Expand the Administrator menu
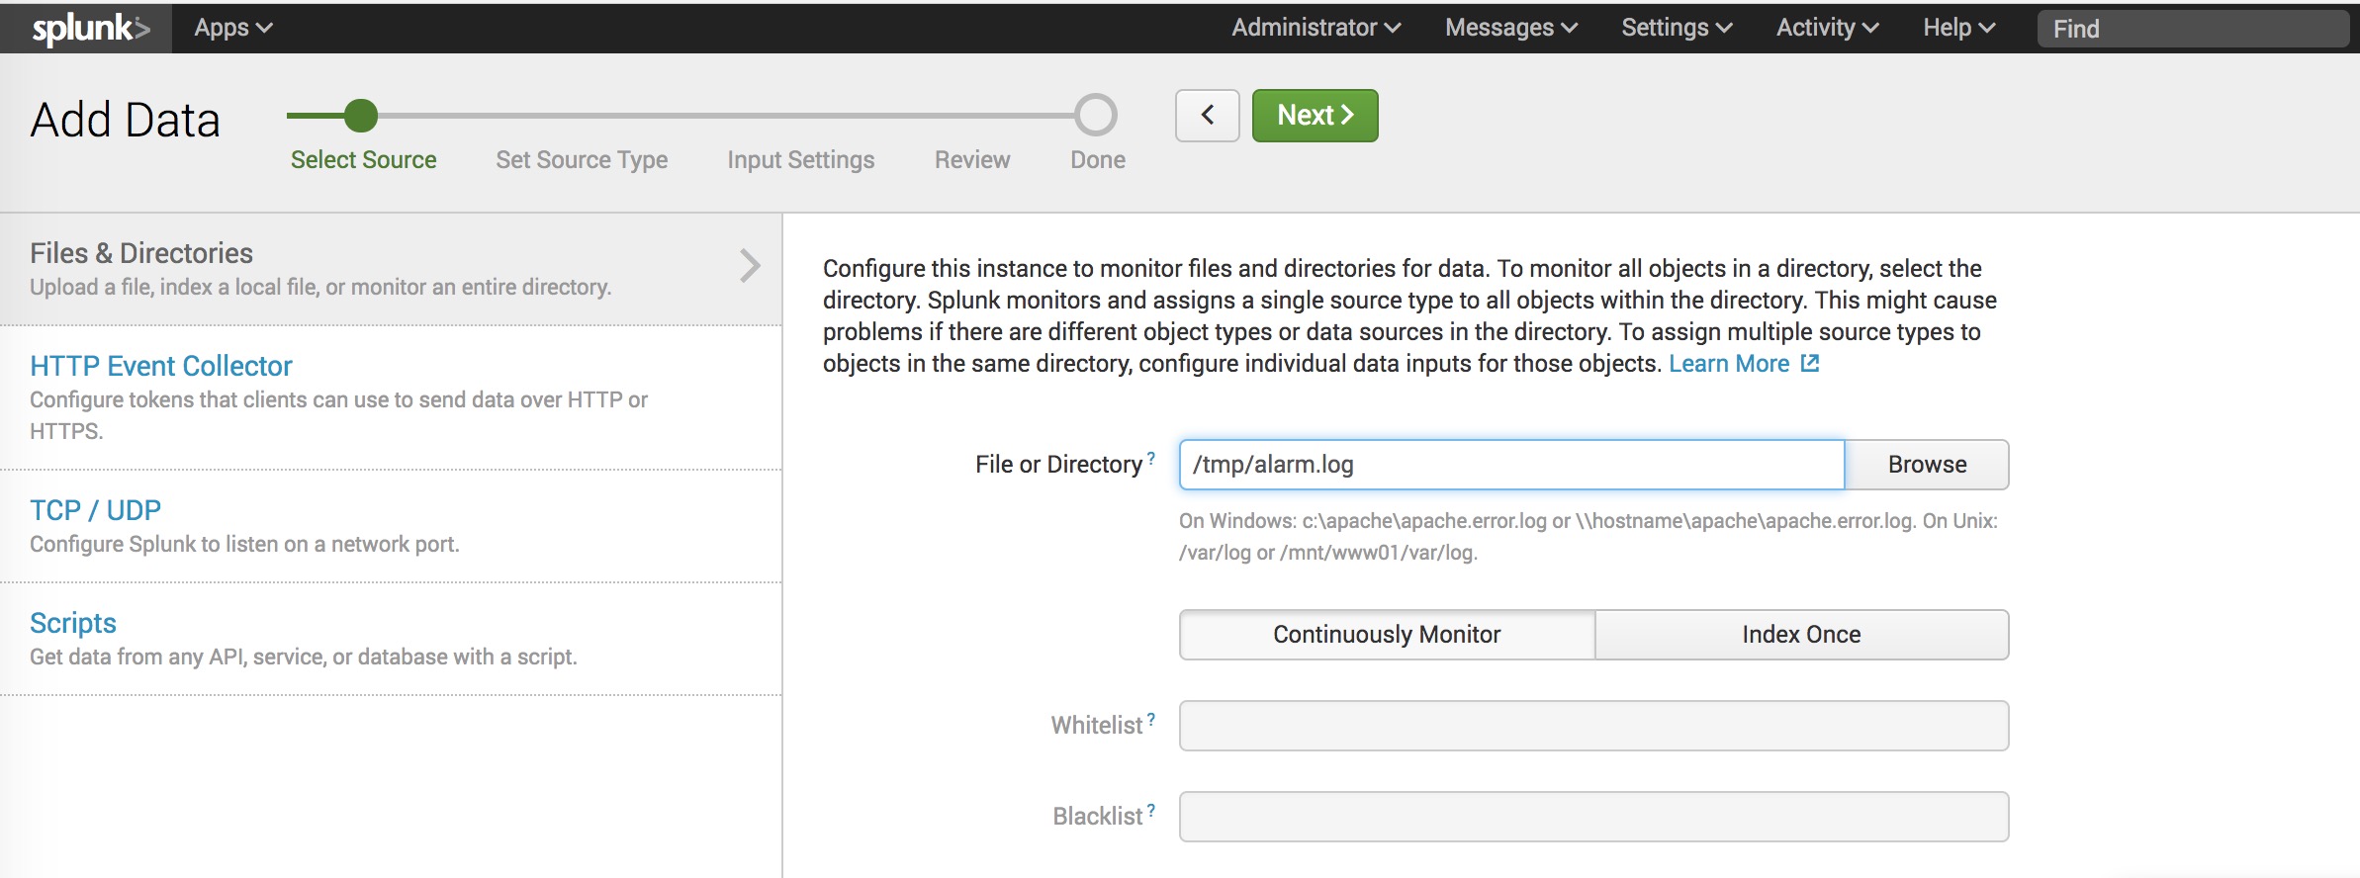 pyautogui.click(x=1315, y=28)
